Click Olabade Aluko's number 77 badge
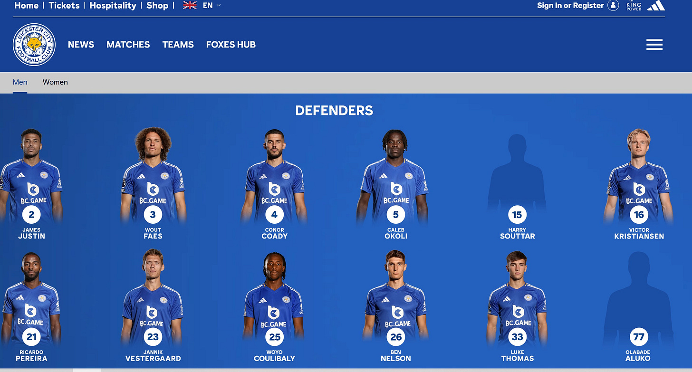This screenshot has height=372, width=692. click(x=639, y=337)
